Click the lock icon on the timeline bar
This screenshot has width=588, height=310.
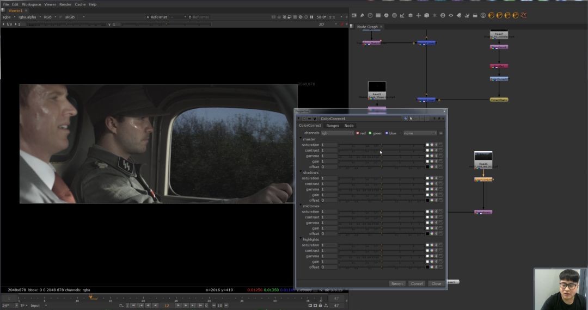point(320,306)
